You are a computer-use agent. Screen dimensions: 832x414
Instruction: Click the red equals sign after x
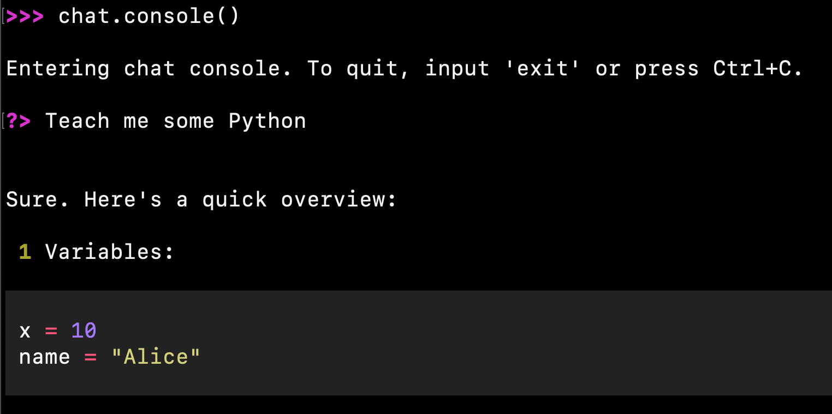51,331
